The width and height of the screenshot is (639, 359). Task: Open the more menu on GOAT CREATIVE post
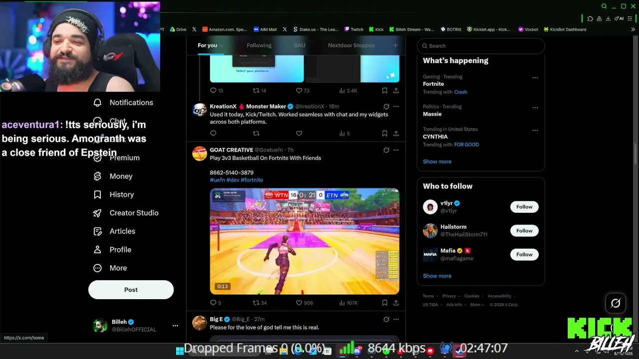(396, 150)
